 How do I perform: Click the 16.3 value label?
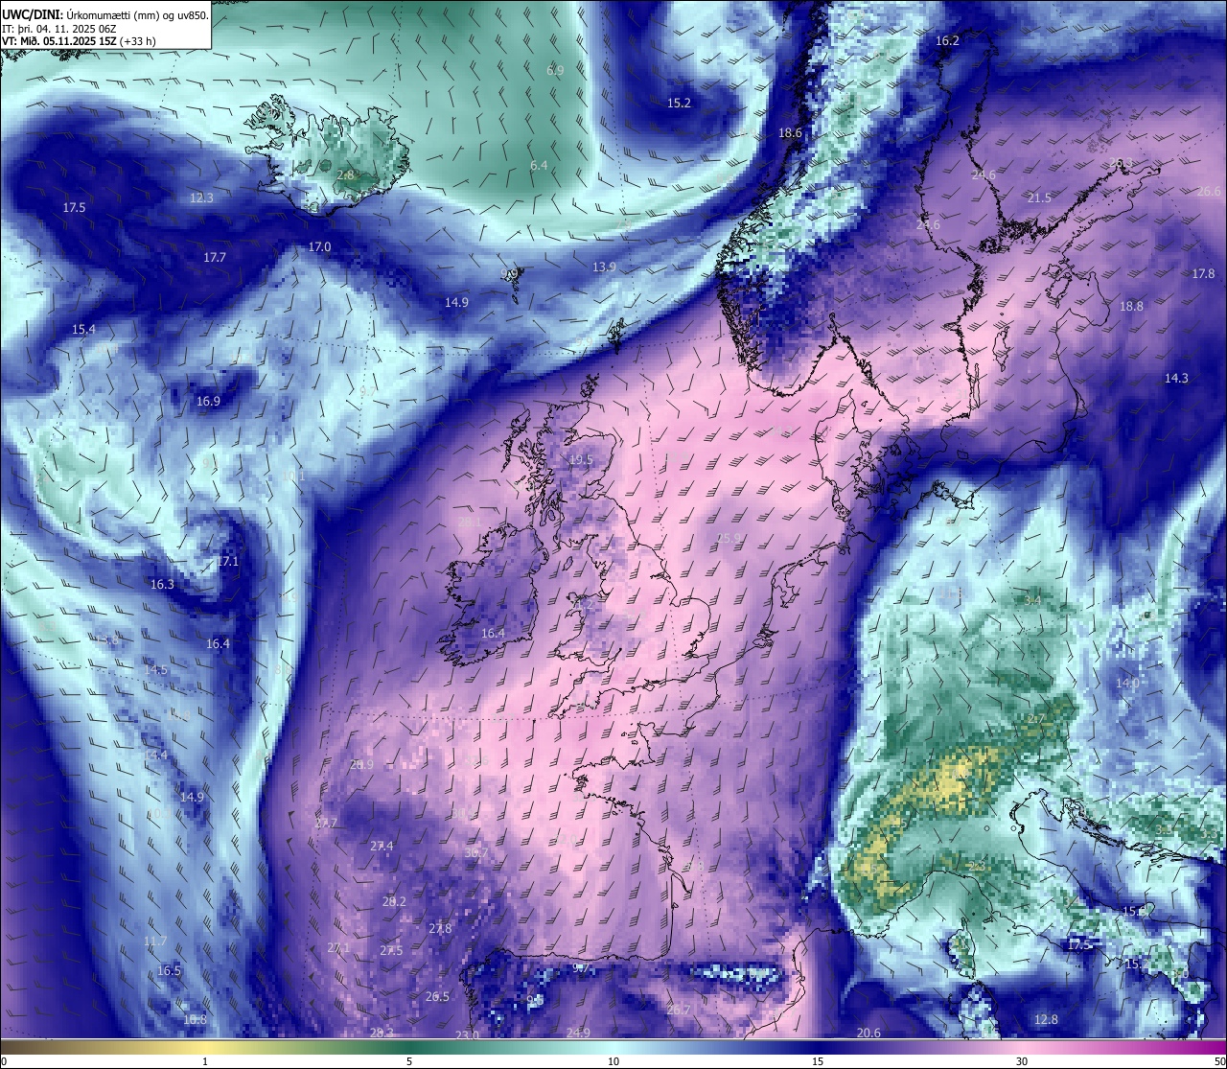162,584
